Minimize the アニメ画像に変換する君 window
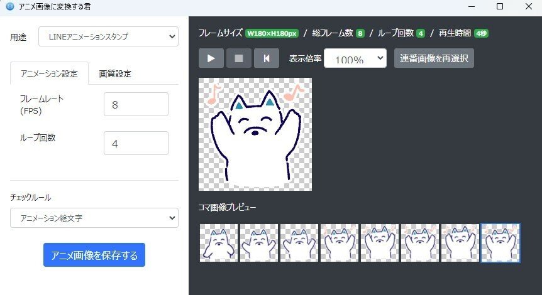Image resolution: width=542 pixels, height=295 pixels. [x=472, y=6]
